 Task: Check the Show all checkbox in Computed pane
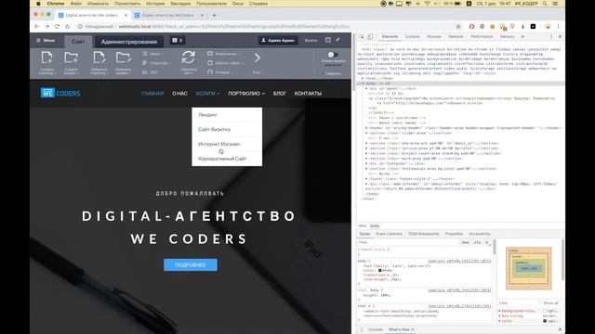pos(539,303)
